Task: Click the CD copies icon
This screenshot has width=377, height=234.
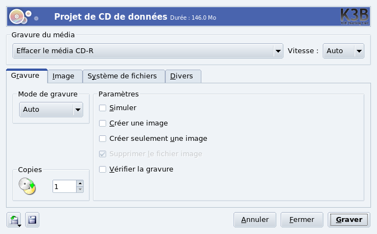Action: pyautogui.click(x=26, y=186)
